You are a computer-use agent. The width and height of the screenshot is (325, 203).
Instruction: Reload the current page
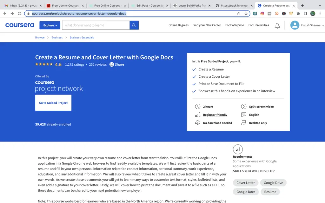19,13
